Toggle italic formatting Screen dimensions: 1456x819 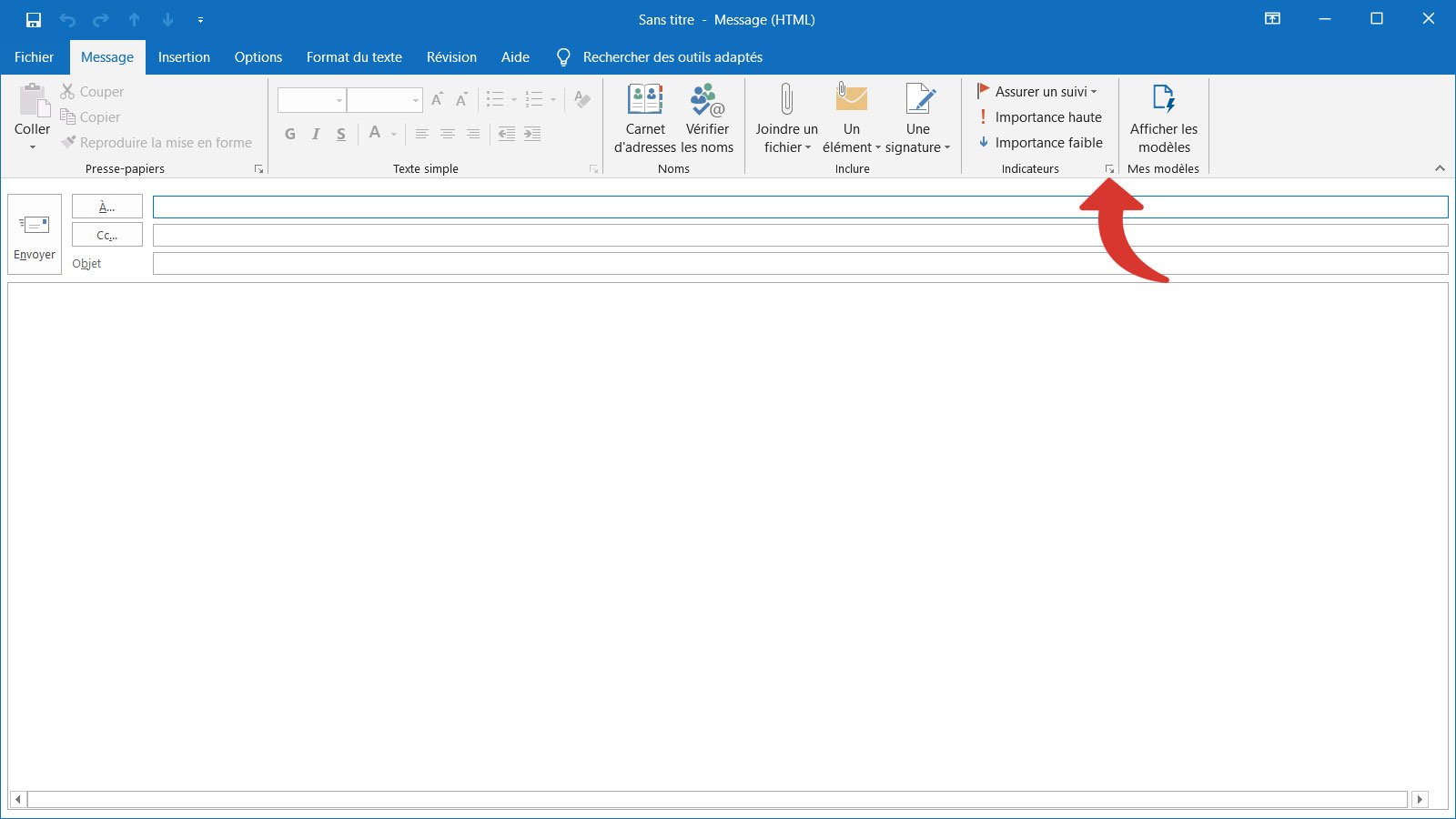coord(315,133)
